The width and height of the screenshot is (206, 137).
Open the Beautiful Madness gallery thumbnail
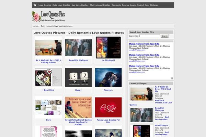[x=78, y=48]
